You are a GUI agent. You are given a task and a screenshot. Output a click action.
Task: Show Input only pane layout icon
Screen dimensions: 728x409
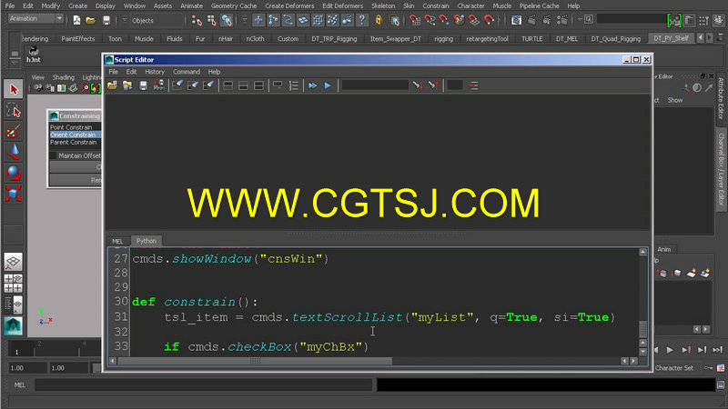243,85
